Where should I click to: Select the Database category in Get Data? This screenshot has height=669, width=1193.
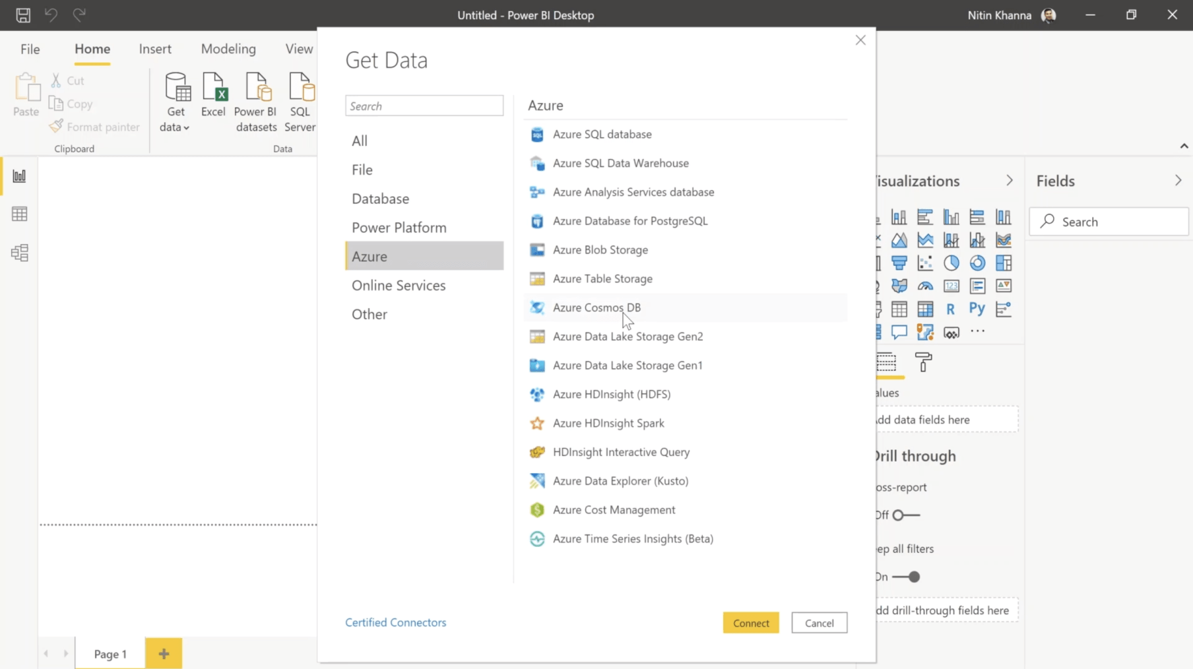(424, 199)
